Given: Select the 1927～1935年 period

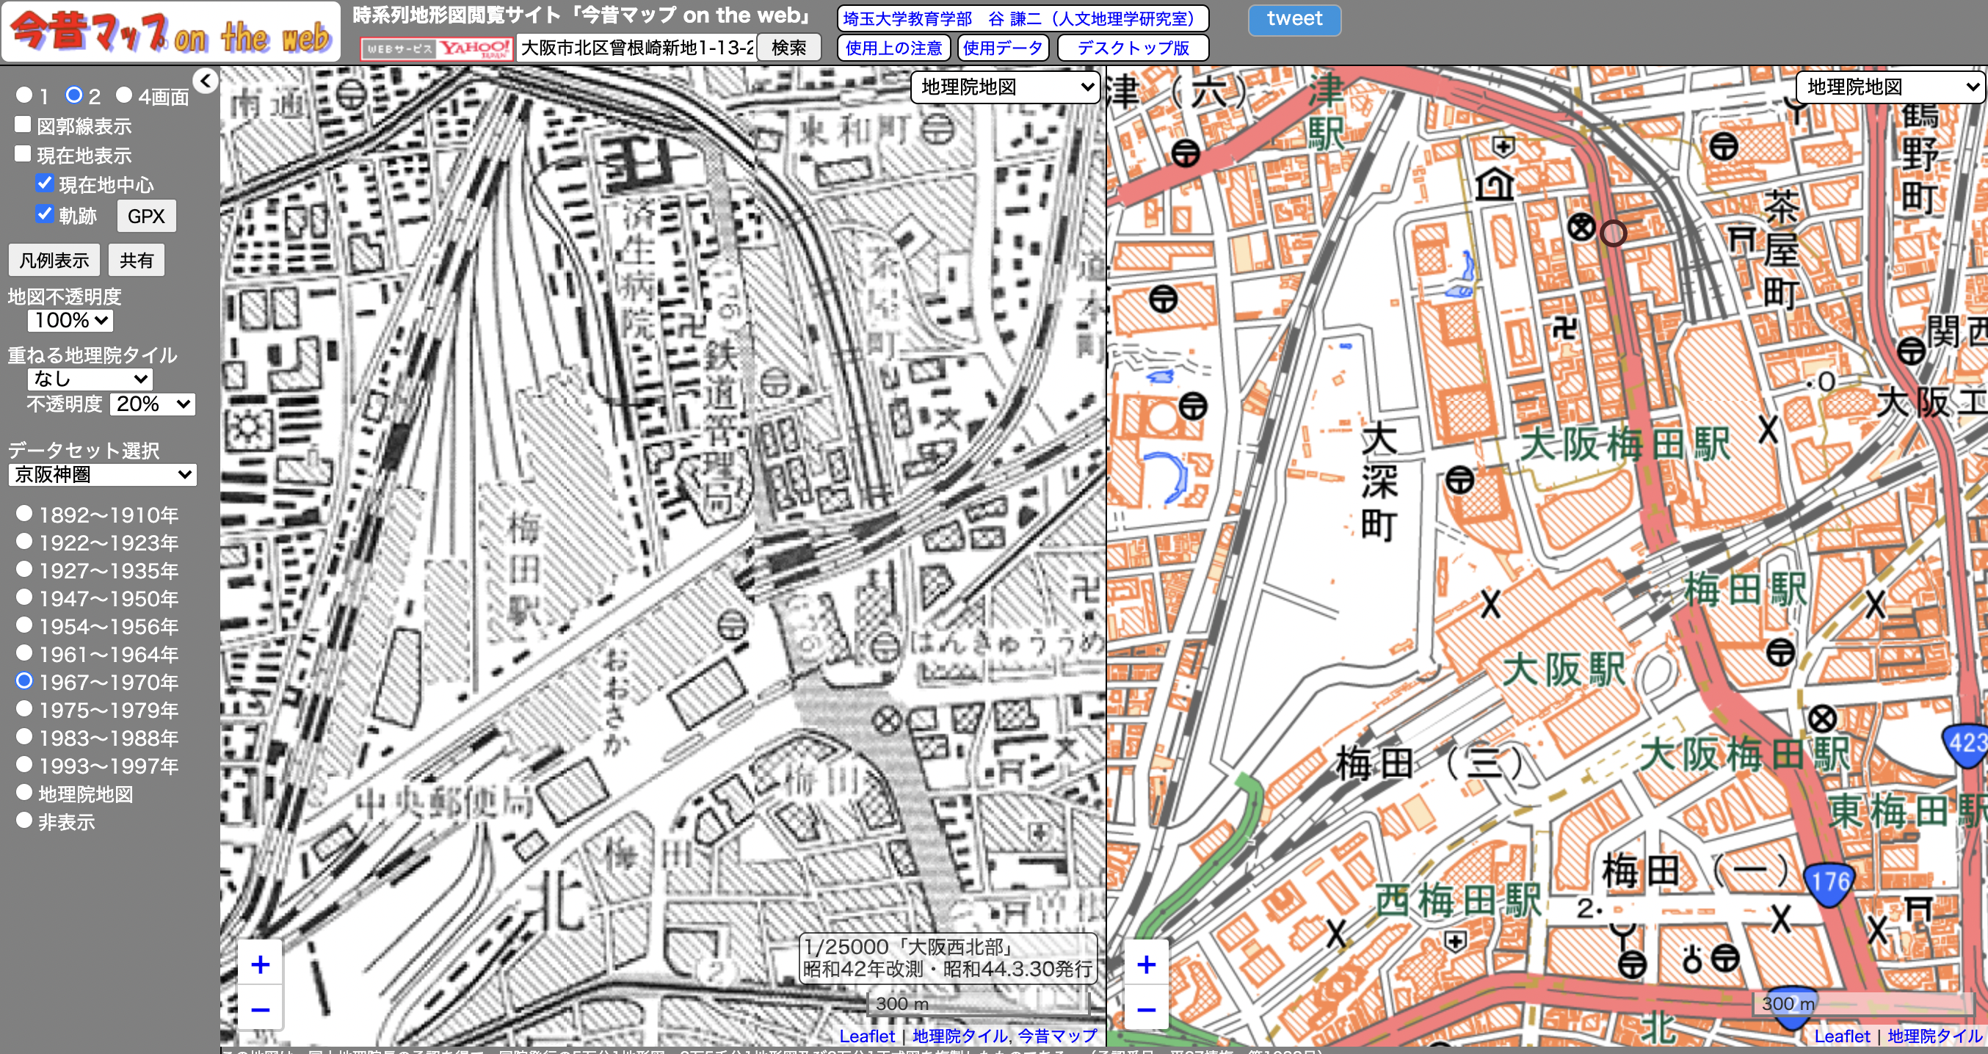Looking at the screenshot, I should 25,570.
